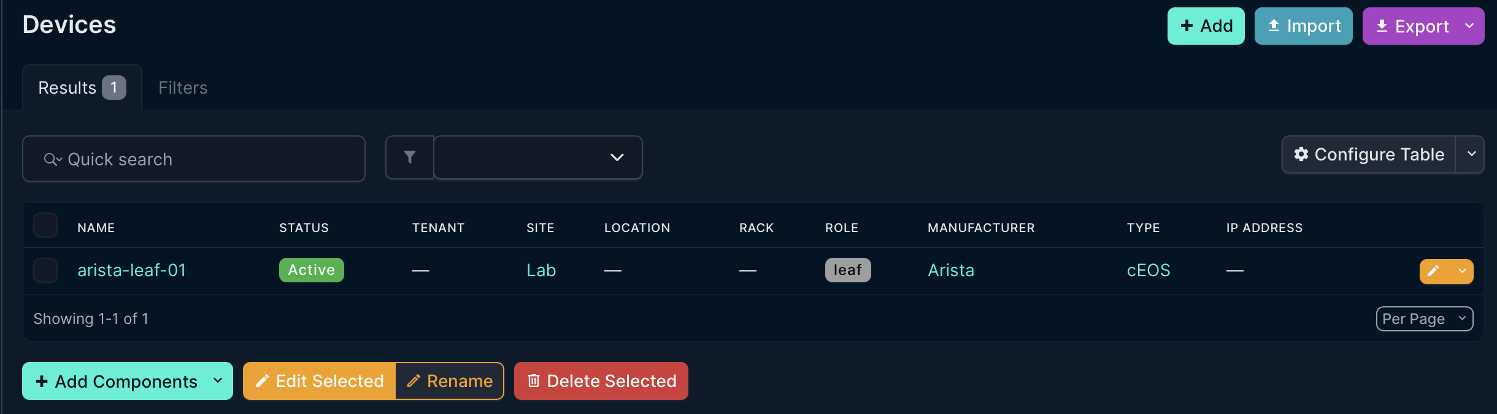The image size is (1497, 414).
Task: Toggle the select-all header checkbox
Action: point(45,225)
